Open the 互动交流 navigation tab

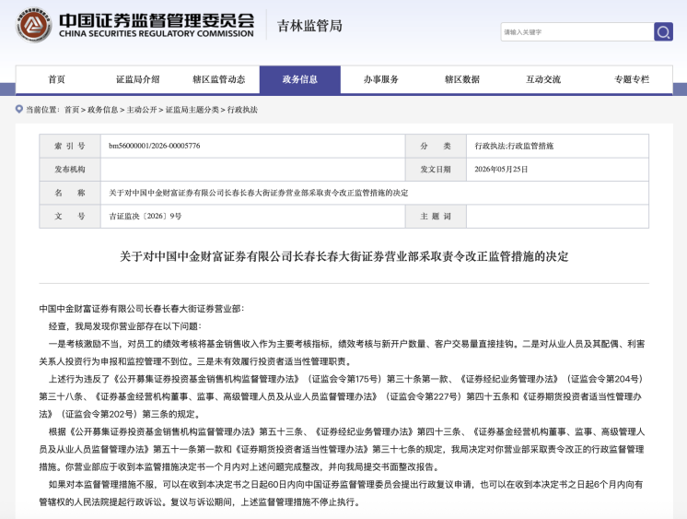pos(543,79)
